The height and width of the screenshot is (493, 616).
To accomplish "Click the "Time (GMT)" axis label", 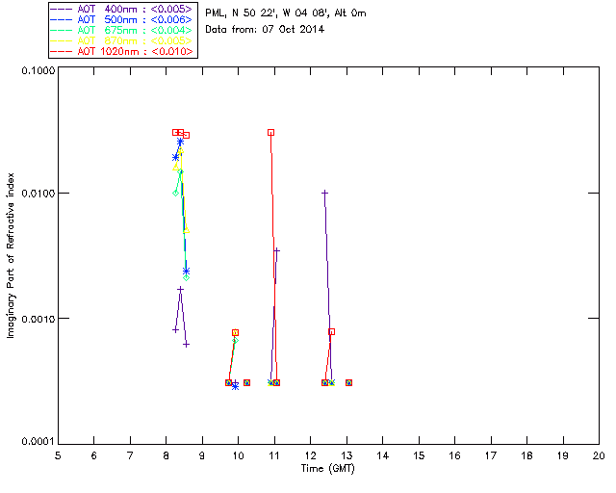I will 328,469.
